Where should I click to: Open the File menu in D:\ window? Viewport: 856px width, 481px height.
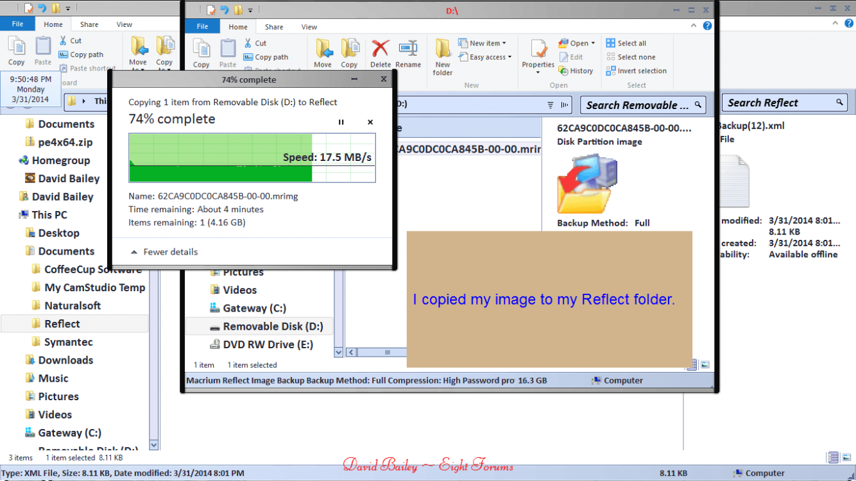point(203,27)
